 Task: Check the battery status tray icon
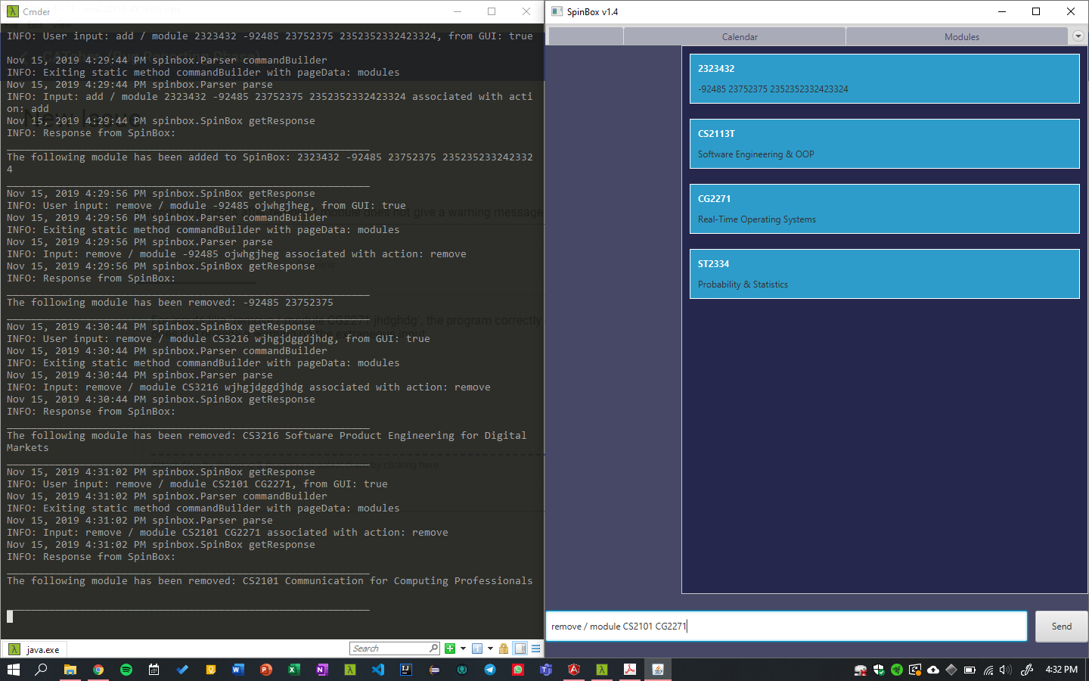coord(970,670)
